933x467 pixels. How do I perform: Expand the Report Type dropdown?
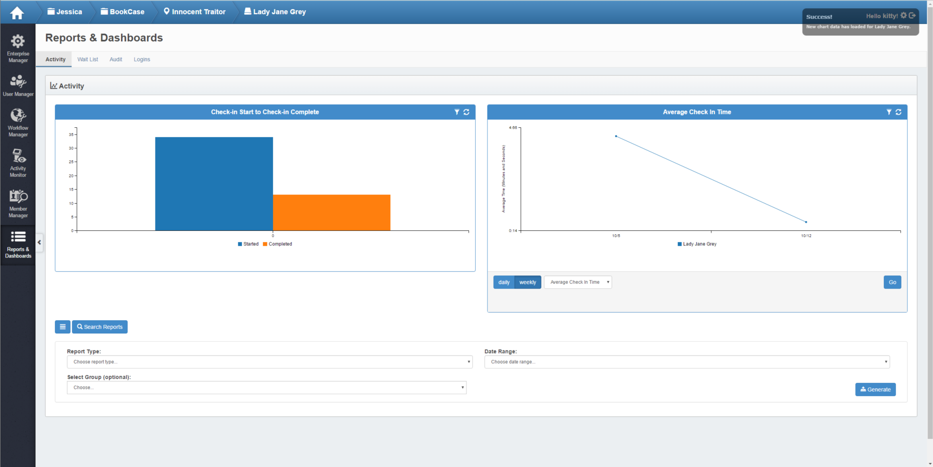(x=270, y=362)
